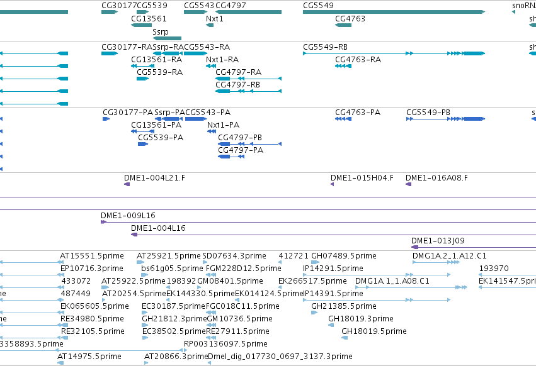Click the bs61g05.5prime EST label
The height and width of the screenshot is (366, 536).
click(172, 269)
